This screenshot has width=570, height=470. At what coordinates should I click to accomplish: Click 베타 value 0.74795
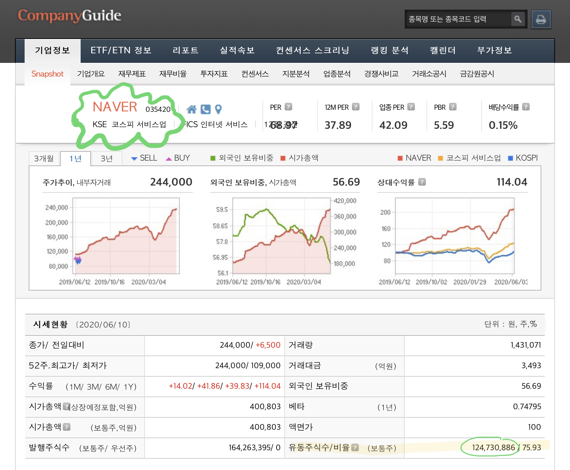tap(527, 407)
